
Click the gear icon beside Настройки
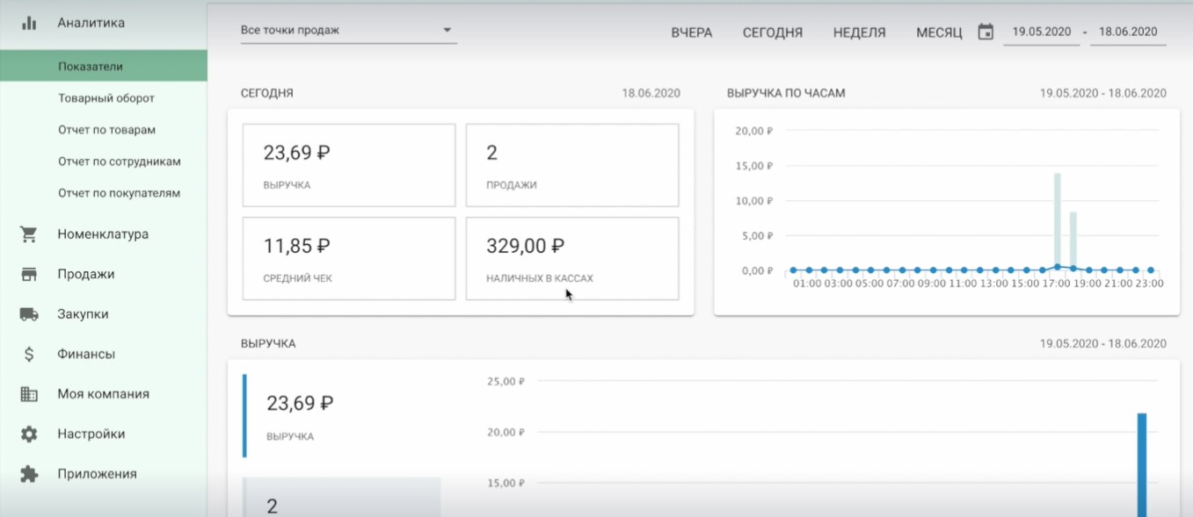(29, 434)
